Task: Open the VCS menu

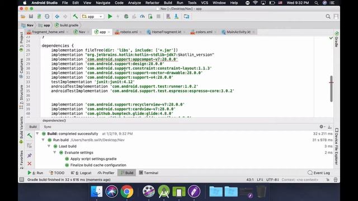Action: pos(204,3)
